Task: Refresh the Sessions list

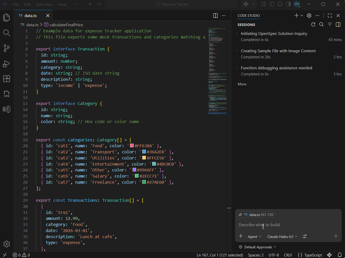Action: click(313, 24)
